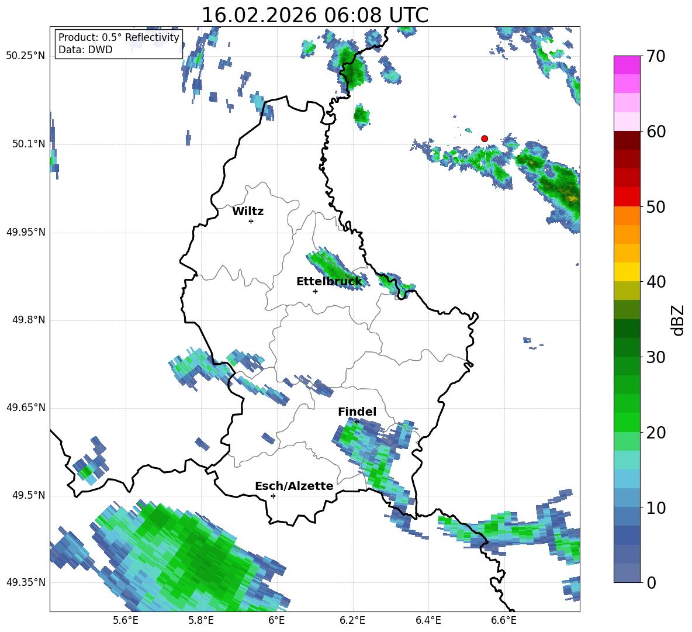Click the 6.6°E longitude label
The image size is (692, 632).
click(x=504, y=620)
